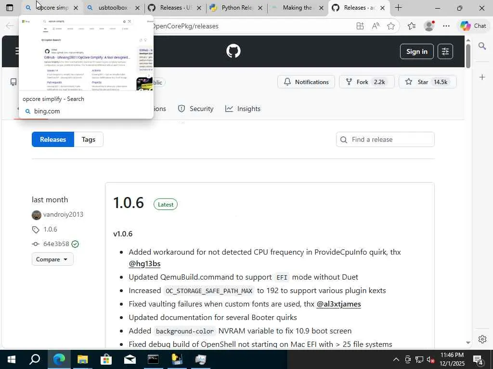Show verified commit signature badge
This screenshot has height=369, width=493.
[x=75, y=244]
